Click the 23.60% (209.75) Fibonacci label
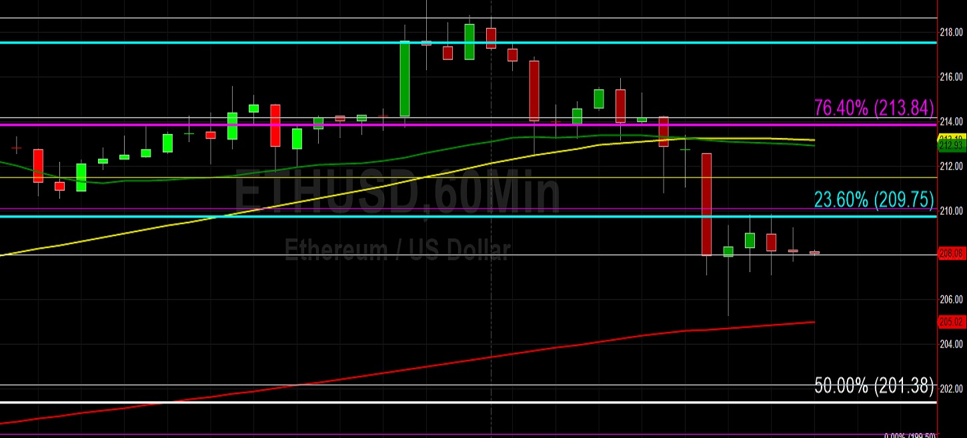The width and height of the screenshot is (967, 438). (874, 199)
